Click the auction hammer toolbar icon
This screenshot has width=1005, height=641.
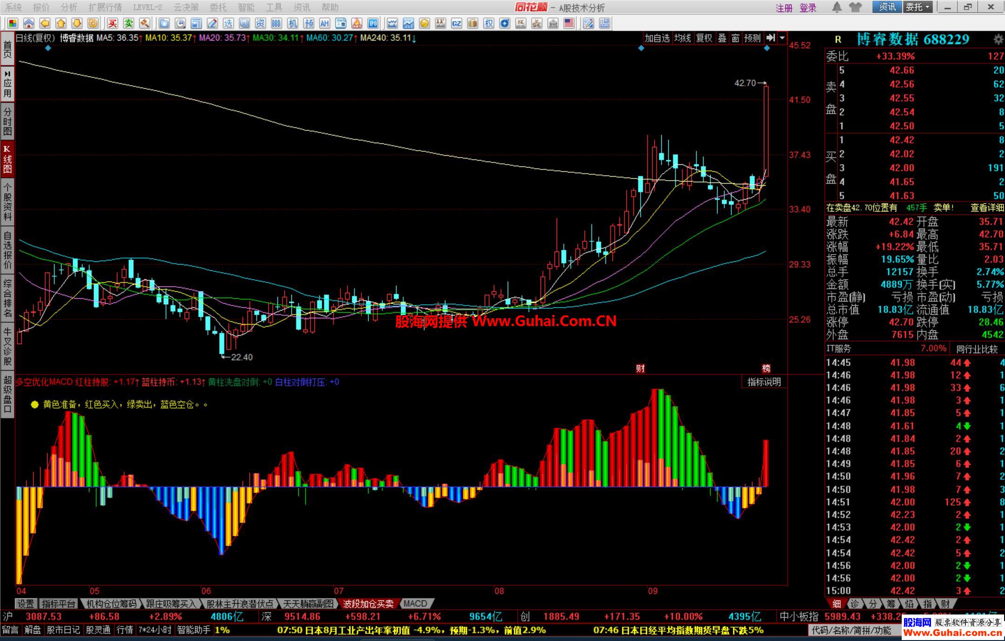(x=145, y=23)
